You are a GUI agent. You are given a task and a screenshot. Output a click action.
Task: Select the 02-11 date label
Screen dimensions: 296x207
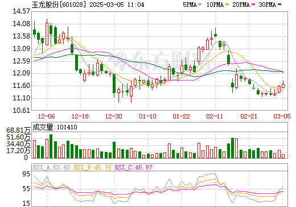point(215,116)
